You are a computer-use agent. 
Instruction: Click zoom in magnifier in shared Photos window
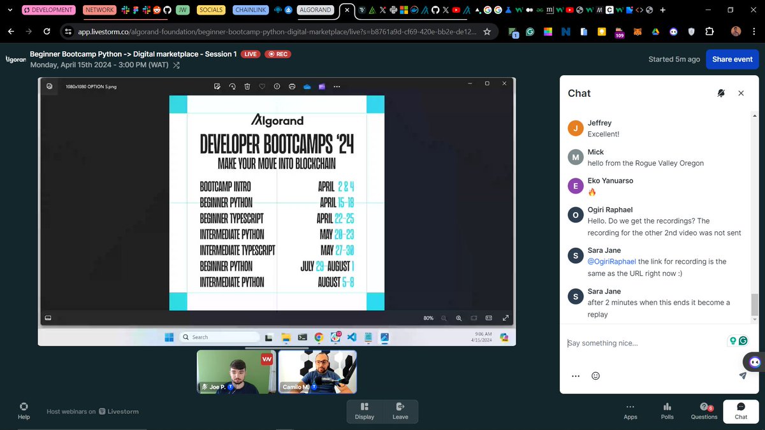click(459, 317)
